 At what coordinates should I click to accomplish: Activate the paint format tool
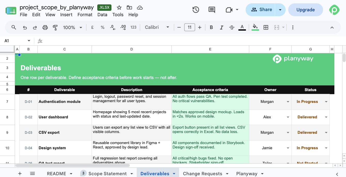pos(55,27)
